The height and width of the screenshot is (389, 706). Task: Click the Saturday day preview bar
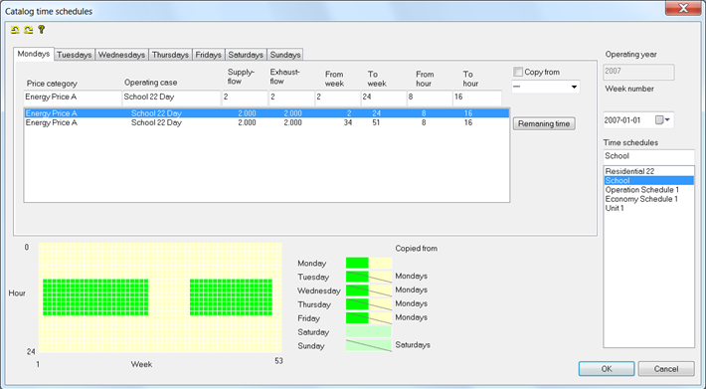(x=369, y=332)
